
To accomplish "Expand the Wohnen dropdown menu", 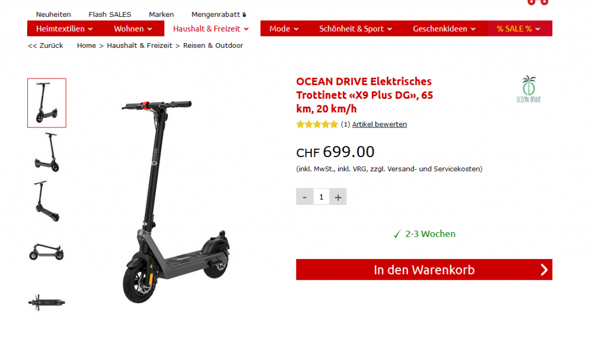I will [x=133, y=29].
